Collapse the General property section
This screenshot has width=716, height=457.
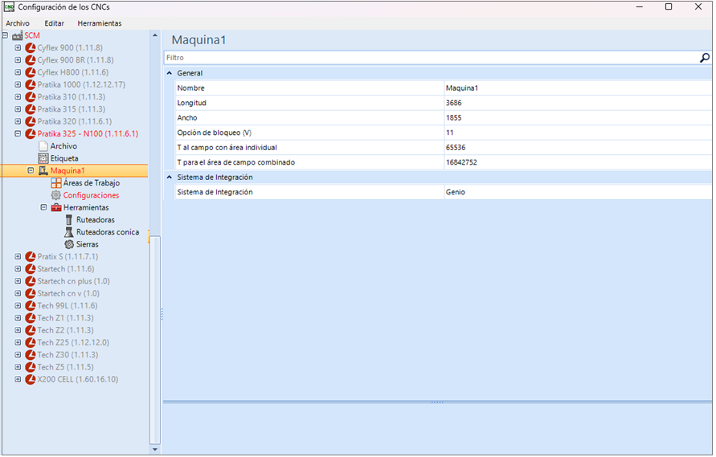pyautogui.click(x=170, y=73)
